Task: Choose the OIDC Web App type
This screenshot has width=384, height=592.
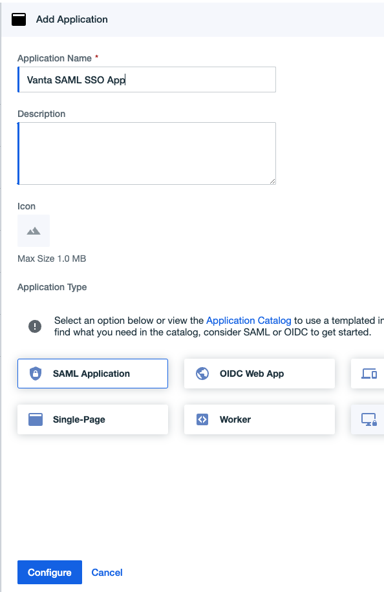Action: pyautogui.click(x=259, y=374)
